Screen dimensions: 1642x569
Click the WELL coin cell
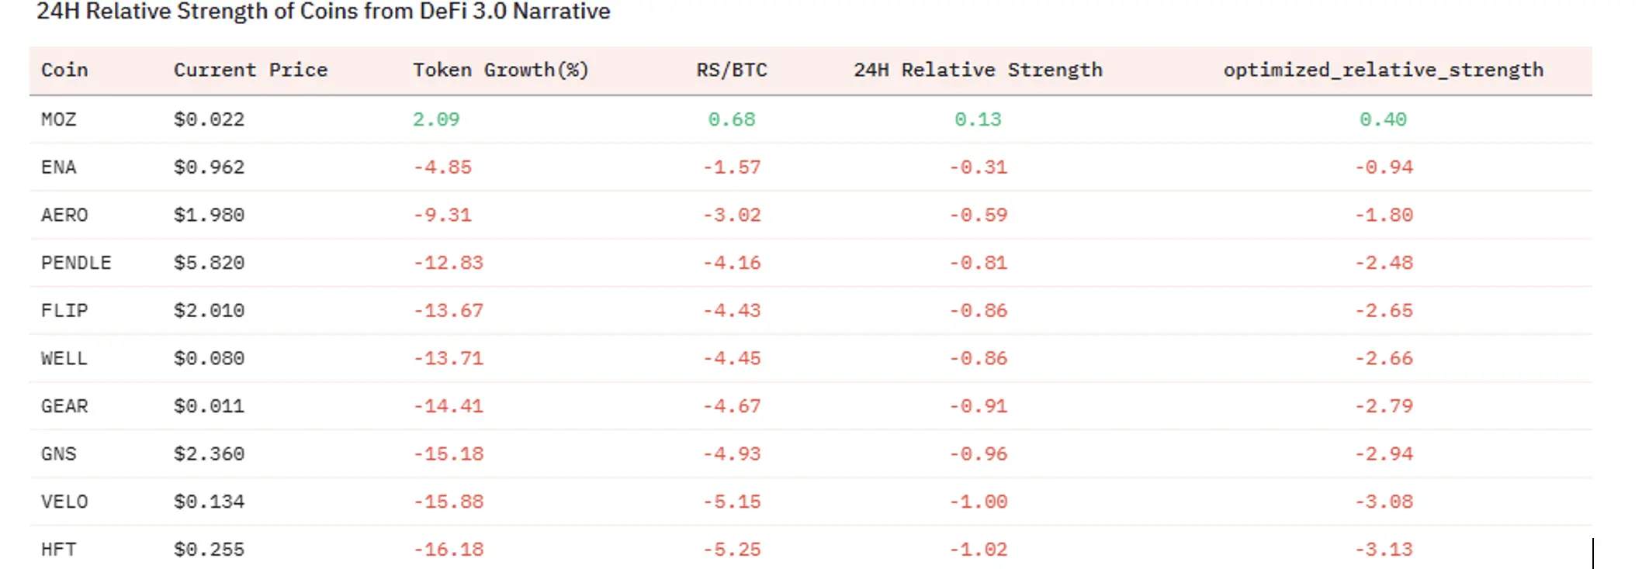64,358
